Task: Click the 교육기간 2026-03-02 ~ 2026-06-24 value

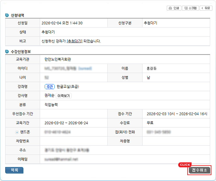Action: 66,123
